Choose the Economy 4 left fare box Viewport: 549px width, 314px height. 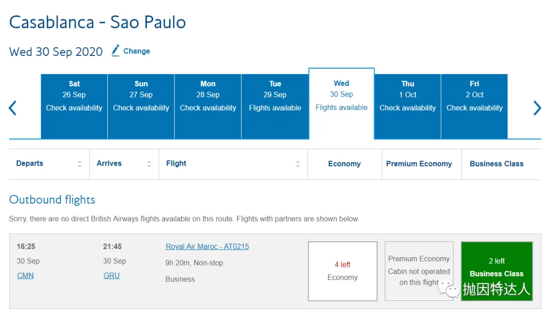click(x=343, y=271)
